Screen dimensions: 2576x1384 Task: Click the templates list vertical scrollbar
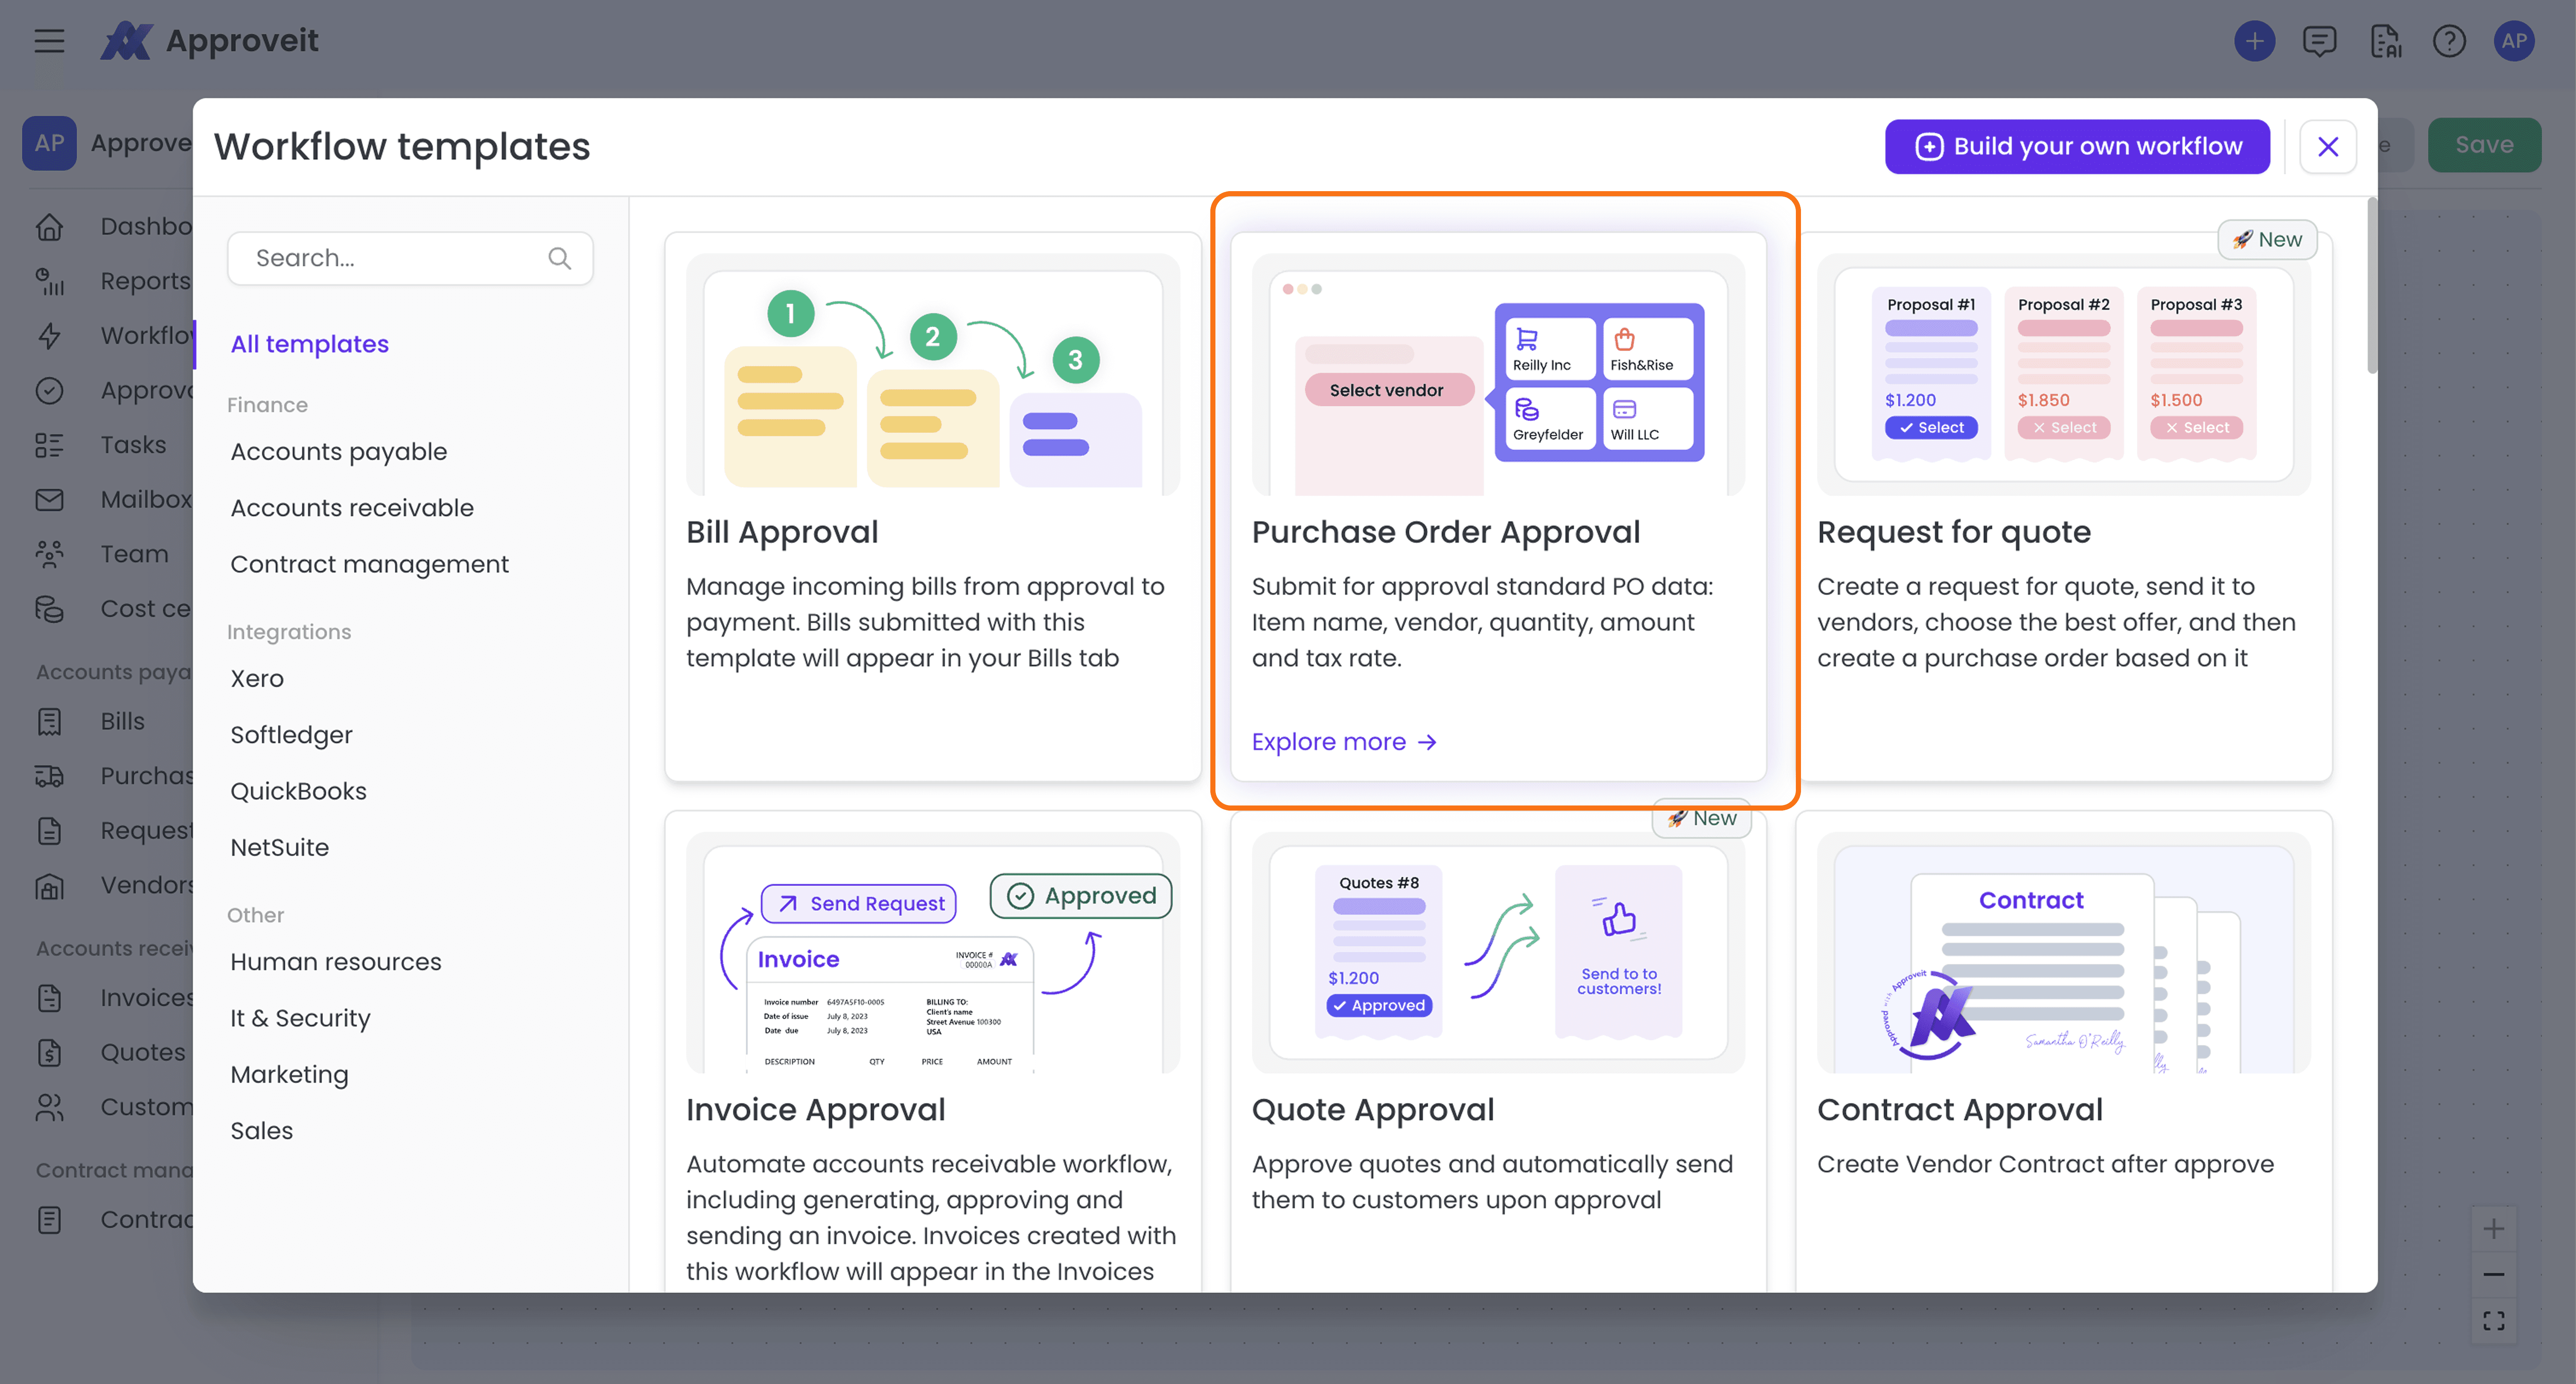[x=2371, y=286]
